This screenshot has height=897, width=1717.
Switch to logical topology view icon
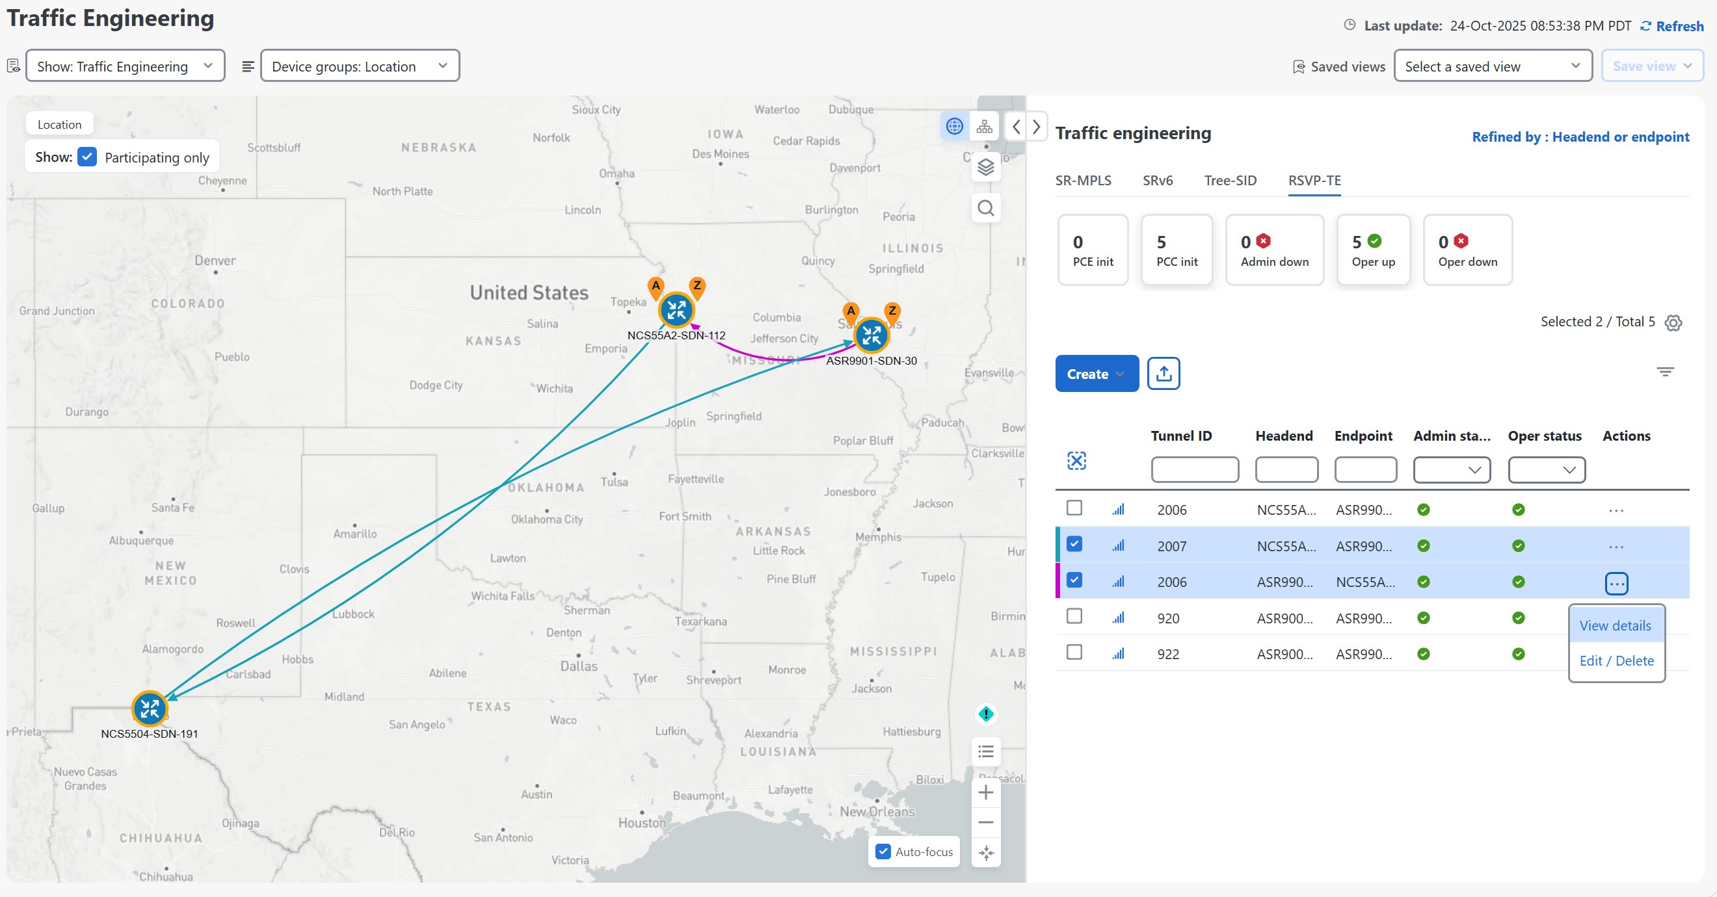(985, 126)
